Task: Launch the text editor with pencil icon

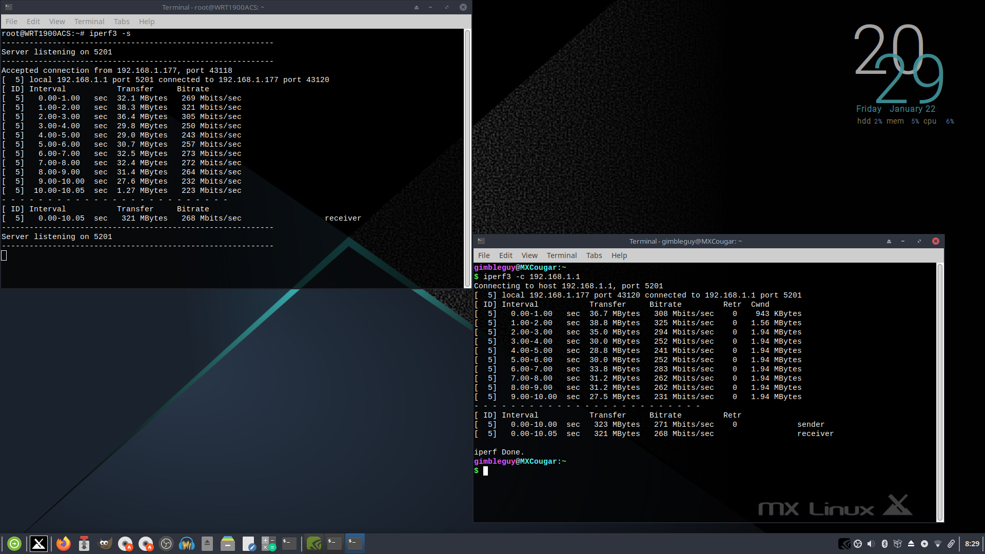Action: click(x=249, y=544)
